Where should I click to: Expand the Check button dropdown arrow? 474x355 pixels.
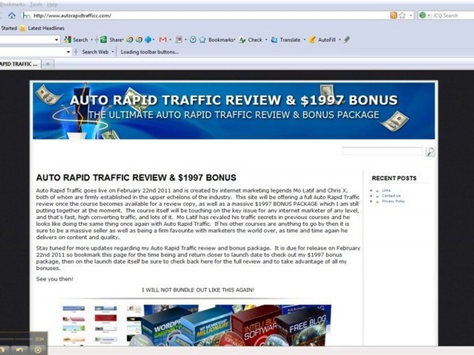(x=266, y=39)
